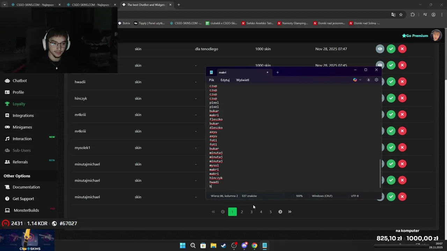
Task: Go to page 3 of redemptions
Action: (x=251, y=212)
